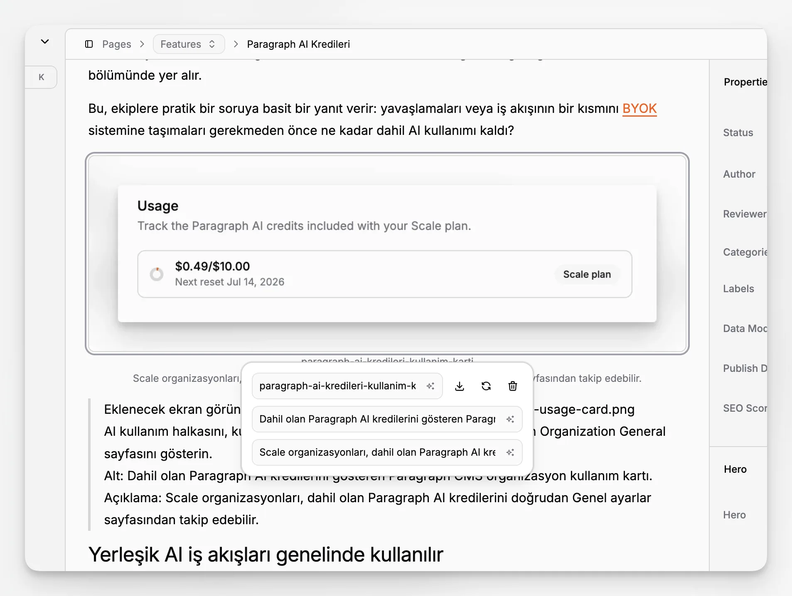Go to Pages in the breadcrumb
The image size is (792, 596).
[116, 44]
